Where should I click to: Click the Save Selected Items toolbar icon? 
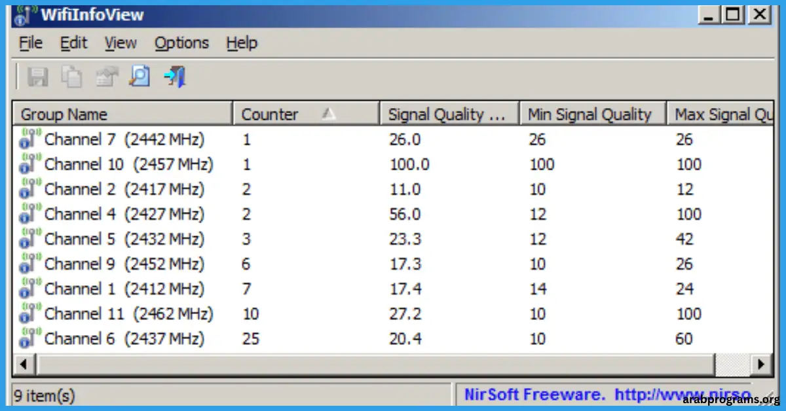pyautogui.click(x=37, y=77)
